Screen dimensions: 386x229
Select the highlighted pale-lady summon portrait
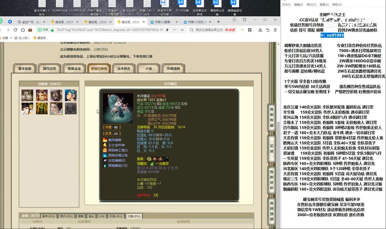56,108
